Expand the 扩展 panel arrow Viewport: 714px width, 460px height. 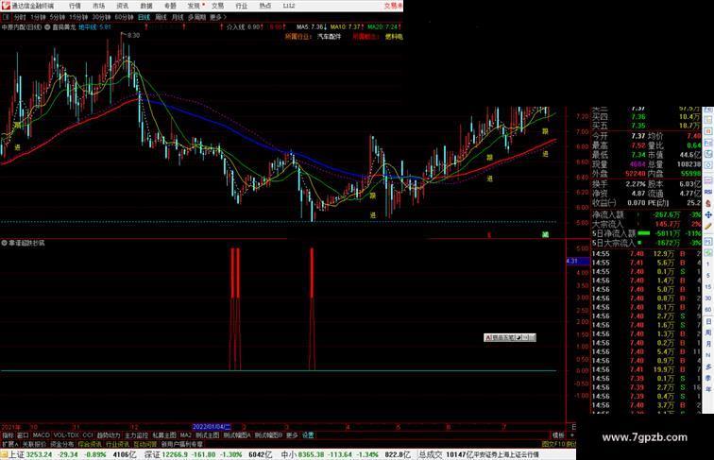coord(9,444)
